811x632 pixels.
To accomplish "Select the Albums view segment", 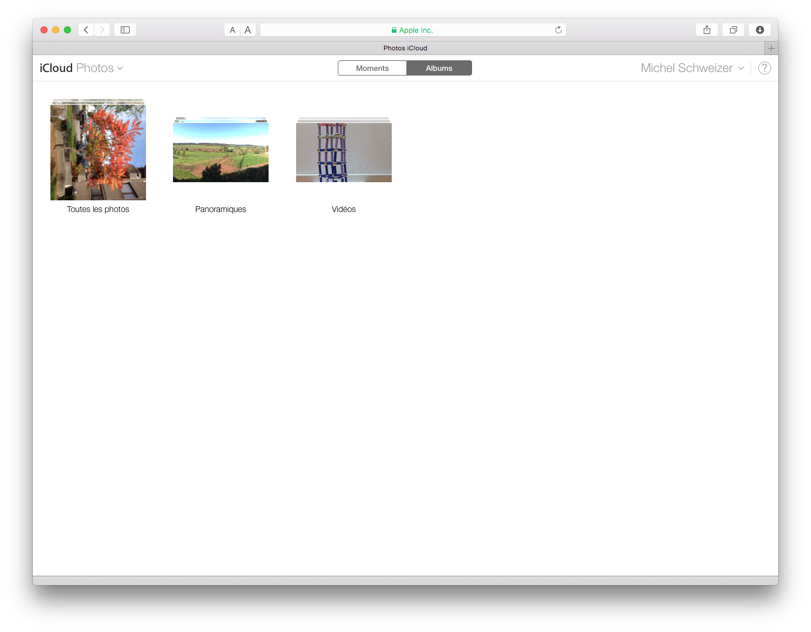I will (x=439, y=69).
